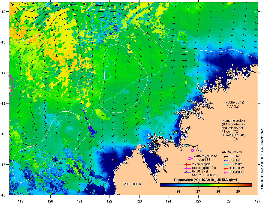Viewport: 264px width, 204px height.
Task: Click the longitude axis label 125
Action: coord(198,201)
